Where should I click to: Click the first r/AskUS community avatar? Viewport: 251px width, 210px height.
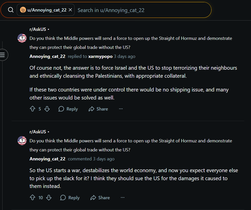pos(22,38)
